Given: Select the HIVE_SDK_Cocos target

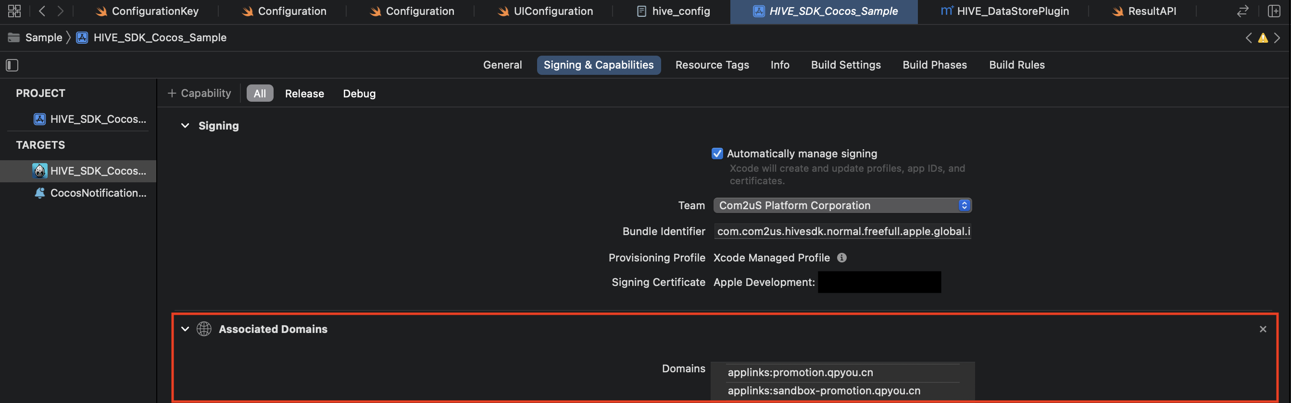Looking at the screenshot, I should 79,171.
